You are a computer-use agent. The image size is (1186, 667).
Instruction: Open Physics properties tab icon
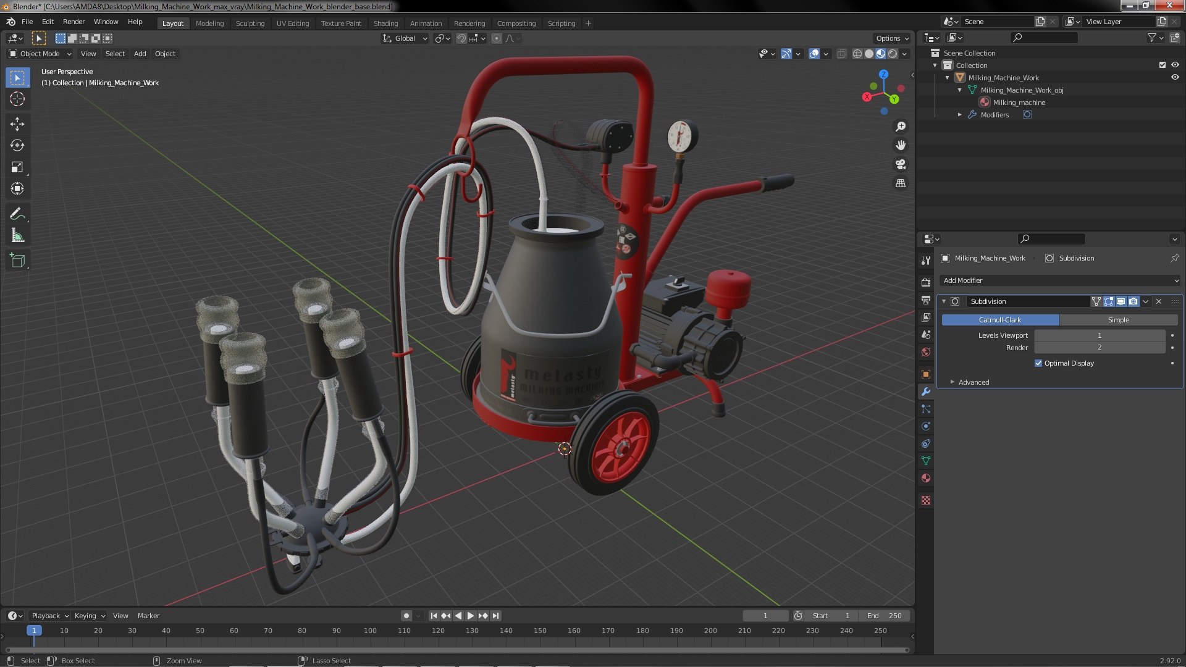click(925, 426)
